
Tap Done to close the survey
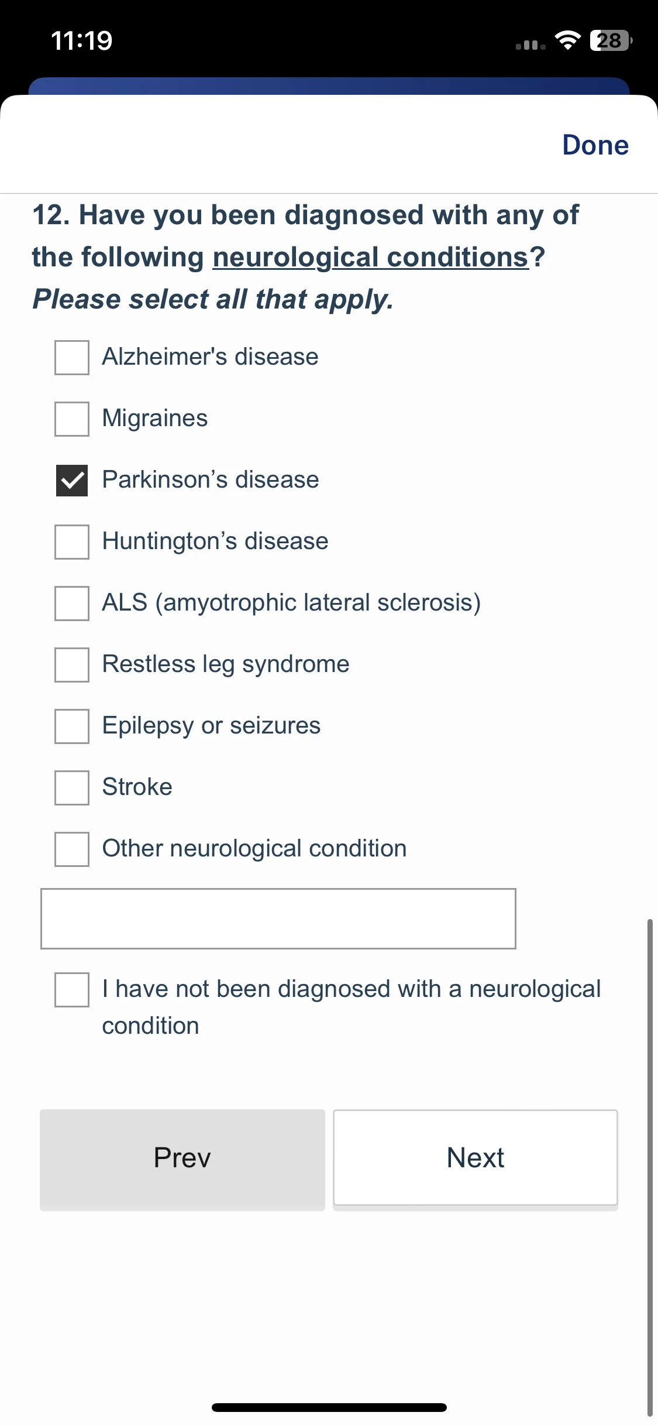pyautogui.click(x=595, y=145)
